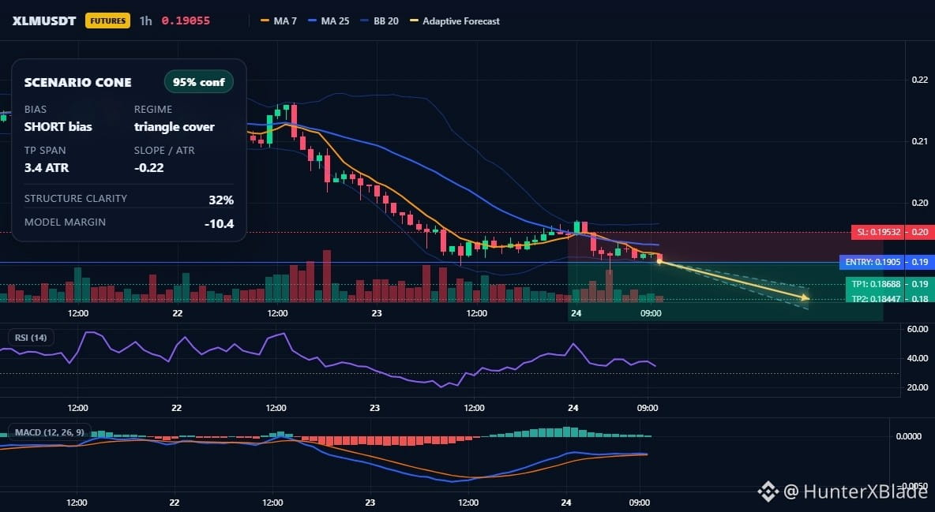Click the Structure Clarity 32% value
The height and width of the screenshot is (512, 935).
pos(221,200)
